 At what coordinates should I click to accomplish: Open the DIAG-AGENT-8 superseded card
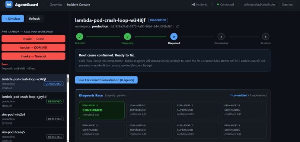tap(244, 130)
